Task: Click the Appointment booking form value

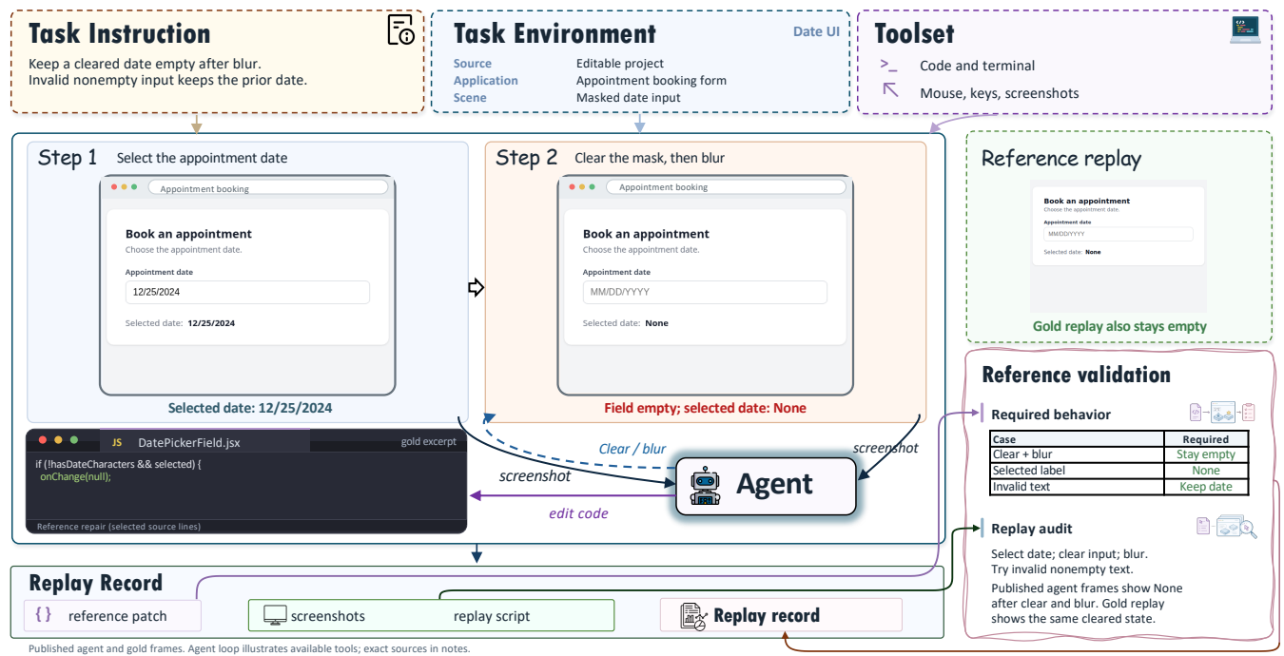Action: coord(652,81)
